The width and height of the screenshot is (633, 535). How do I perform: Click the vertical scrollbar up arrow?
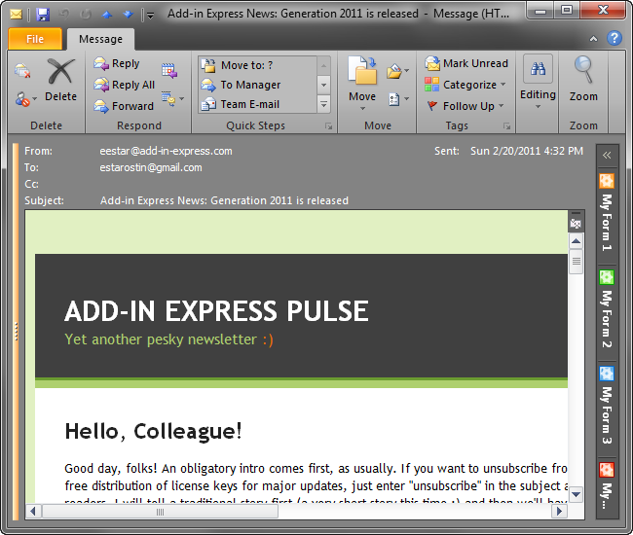(576, 241)
